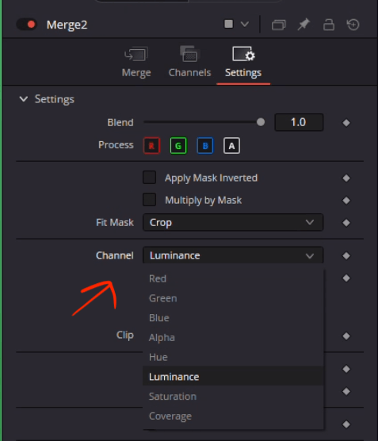Screen dimensions: 378x441
Task: Click keyframe diamond beside Clip row
Action: pos(346,336)
